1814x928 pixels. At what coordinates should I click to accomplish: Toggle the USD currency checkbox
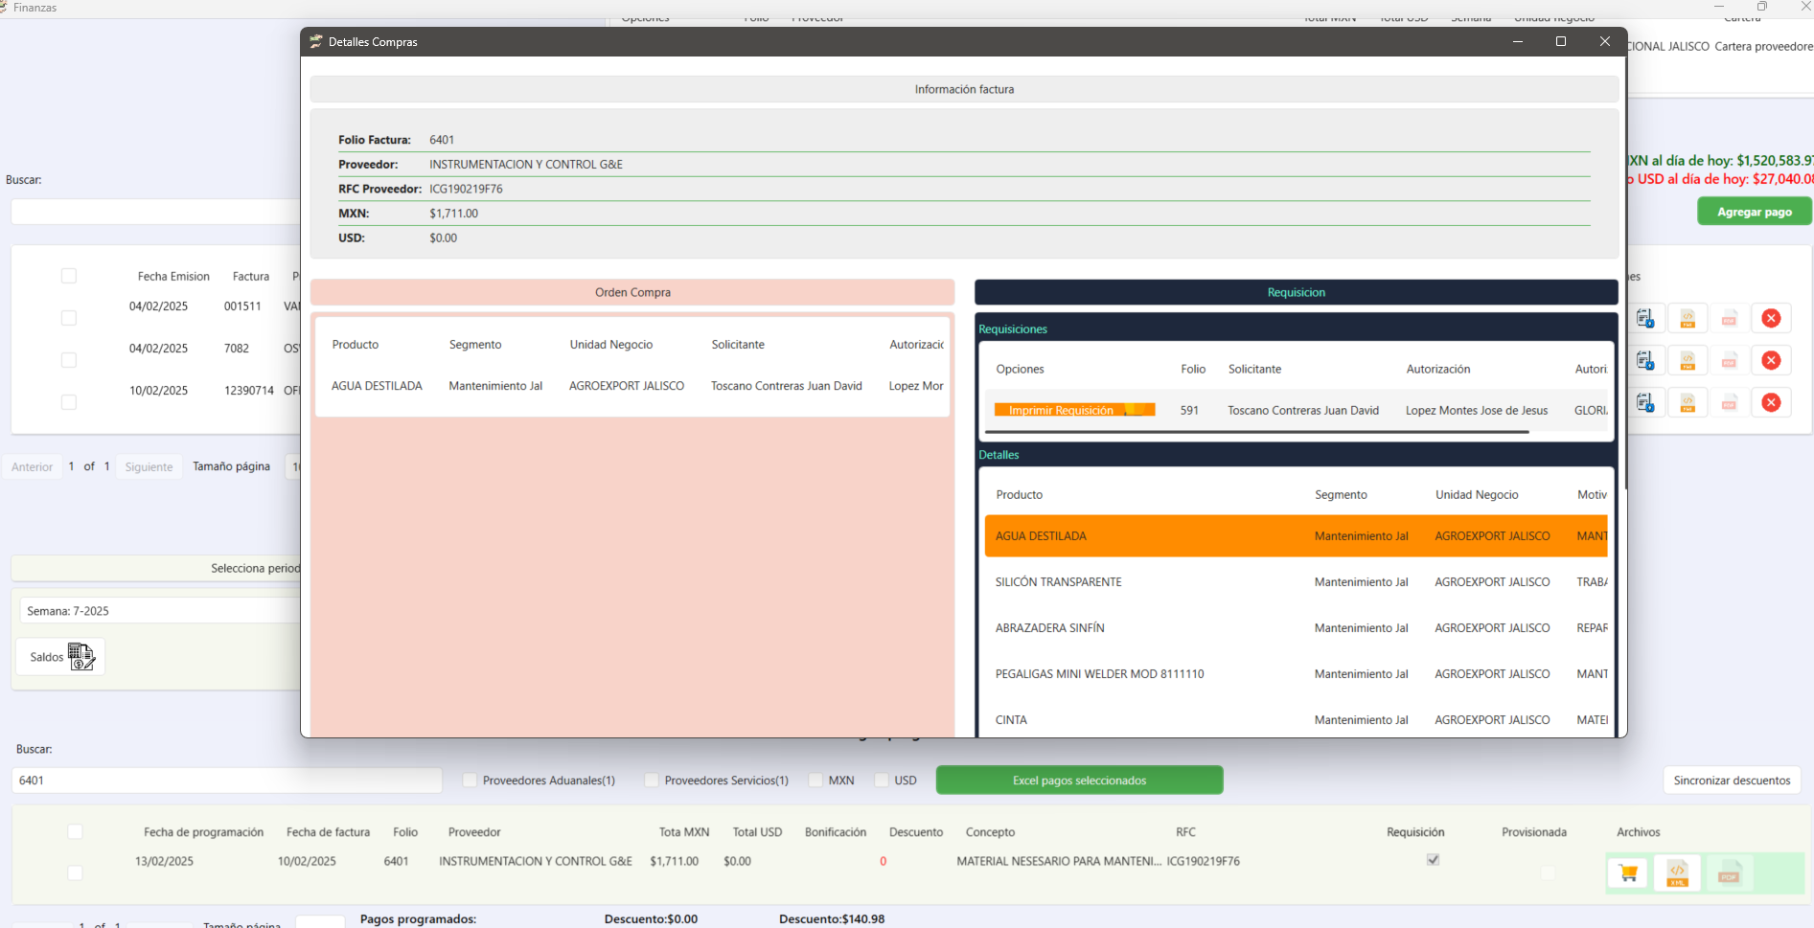(882, 781)
